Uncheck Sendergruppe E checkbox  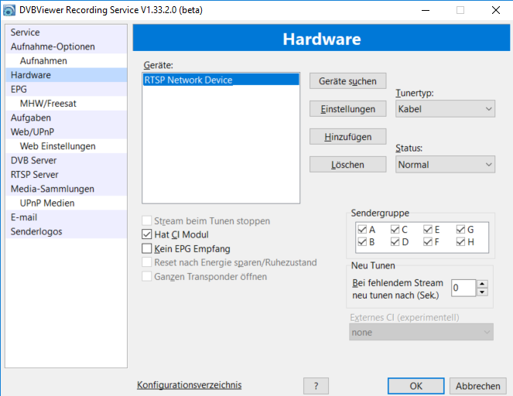[428, 230]
